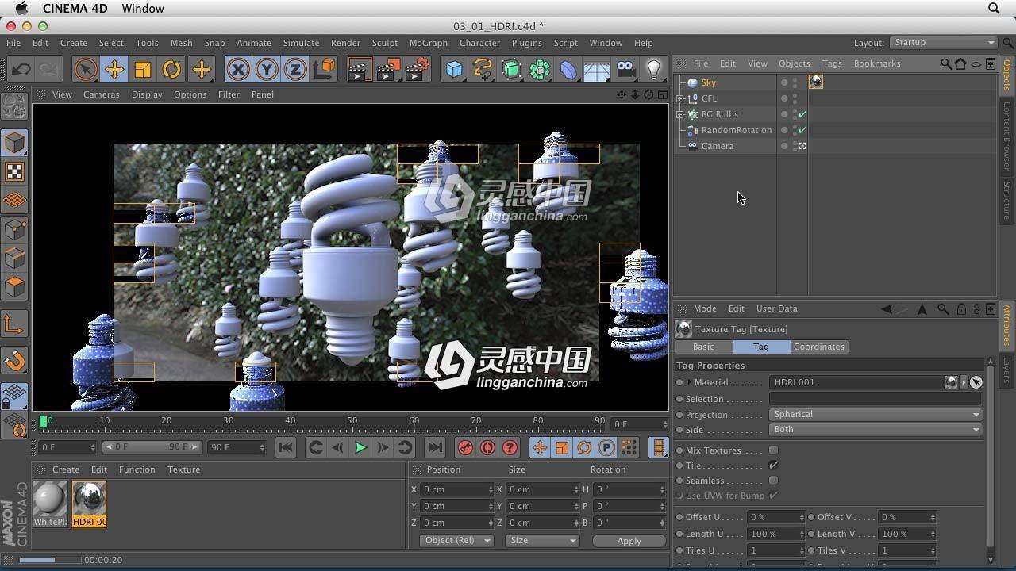Go to end of animation

[x=434, y=448]
